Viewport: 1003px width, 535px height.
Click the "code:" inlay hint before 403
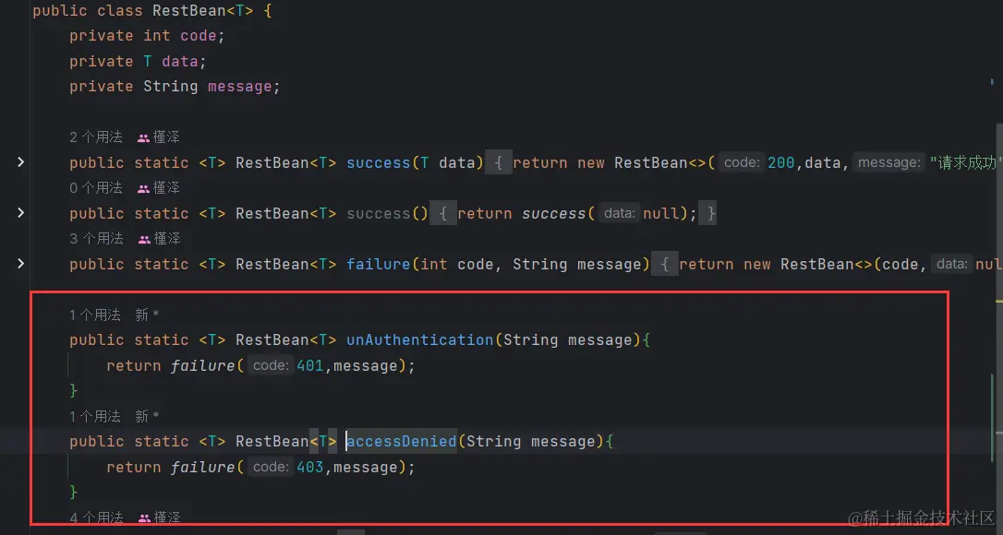point(271,468)
